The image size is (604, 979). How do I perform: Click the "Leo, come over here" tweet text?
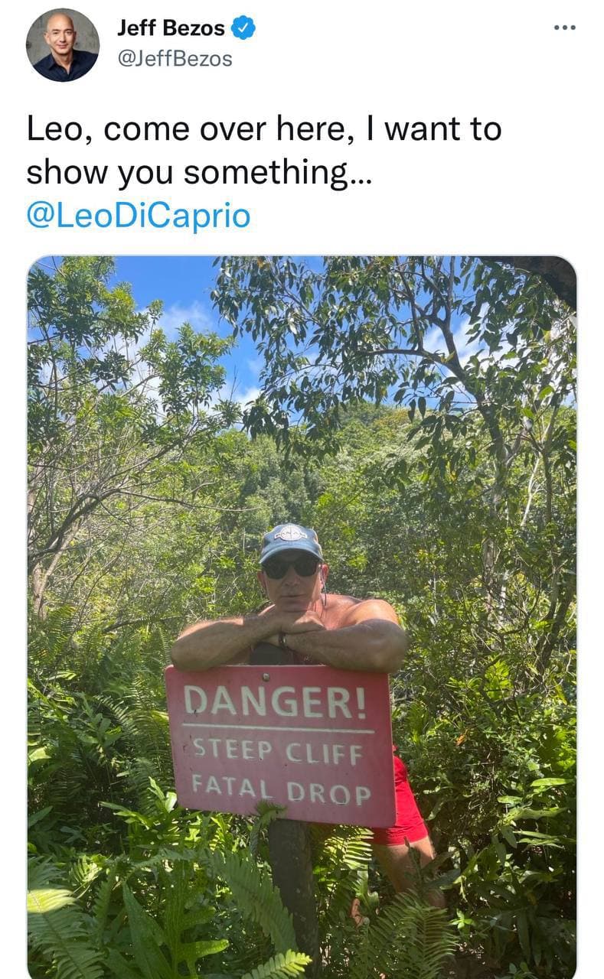(264, 129)
